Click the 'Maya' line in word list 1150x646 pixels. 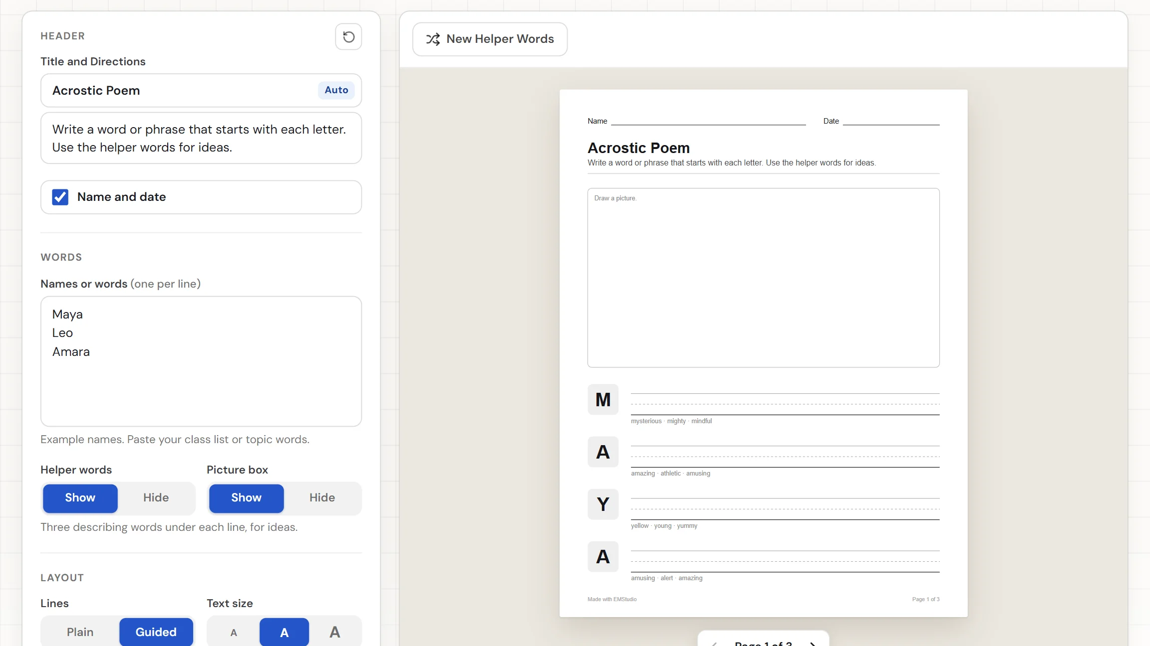click(67, 315)
